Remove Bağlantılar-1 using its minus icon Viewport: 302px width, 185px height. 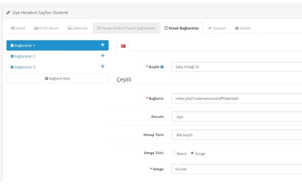(12, 45)
